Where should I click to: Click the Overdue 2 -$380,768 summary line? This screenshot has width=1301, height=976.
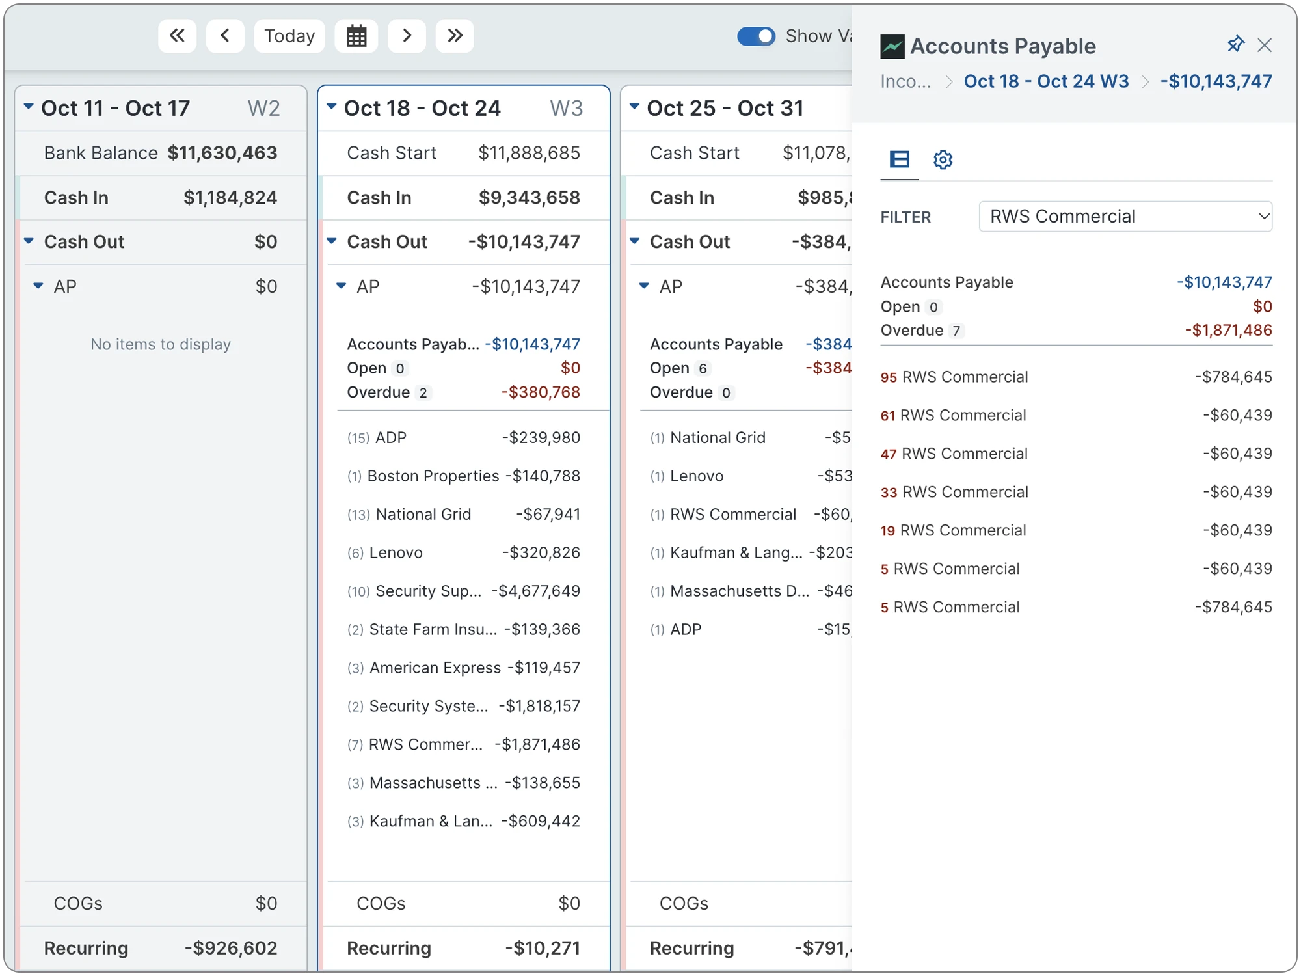[x=464, y=392]
